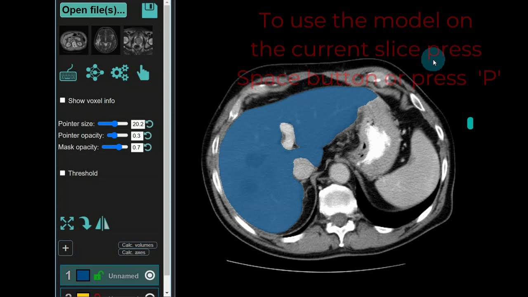Rotate image with curved arrow icon
The width and height of the screenshot is (528, 297).
85,224
